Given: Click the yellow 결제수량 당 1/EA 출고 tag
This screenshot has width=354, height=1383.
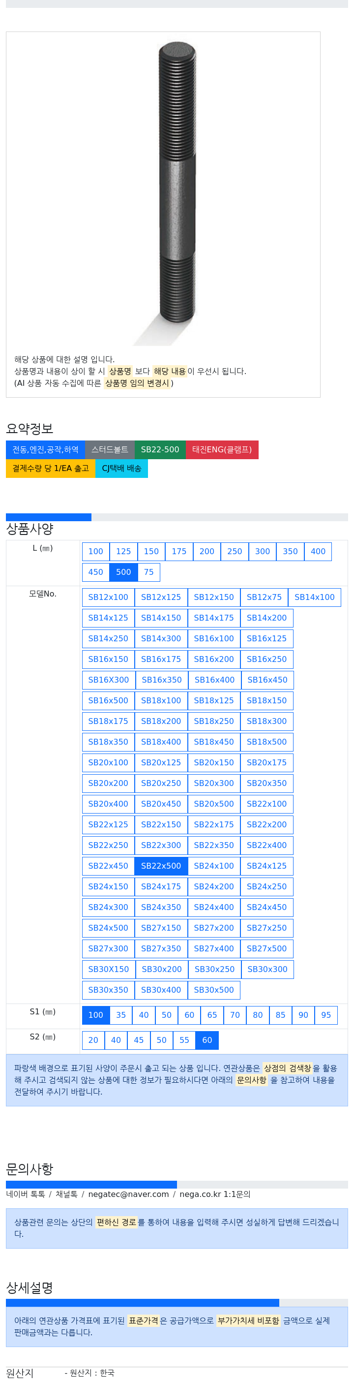Looking at the screenshot, I should [x=51, y=469].
